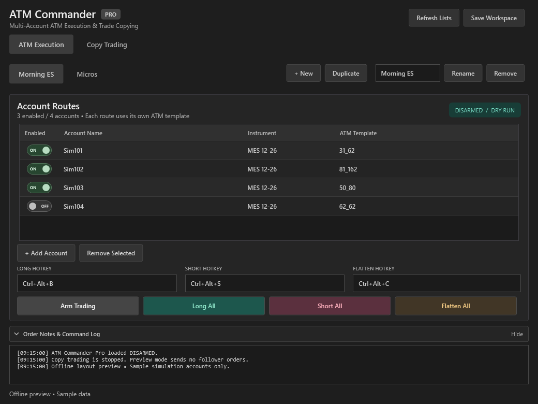Click ATM template 81_162 cell
The image size is (538, 404).
[x=348, y=169]
